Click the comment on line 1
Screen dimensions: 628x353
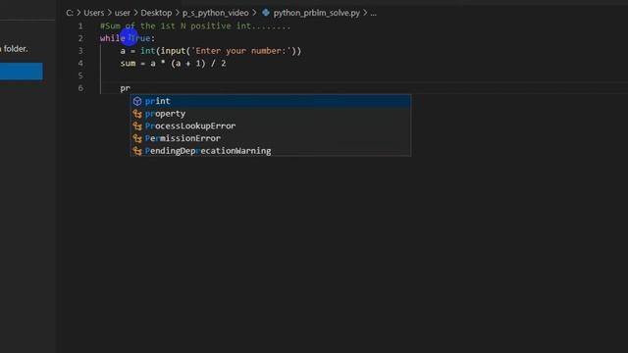pyautogui.click(x=195, y=26)
